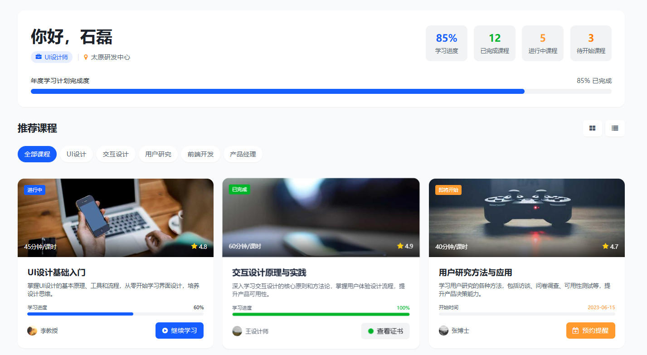The image size is (647, 355).
Task: Switch to list view layout icon
Action: click(615, 128)
